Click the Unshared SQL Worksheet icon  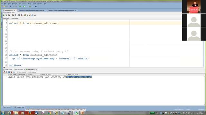(x=25, y=15)
